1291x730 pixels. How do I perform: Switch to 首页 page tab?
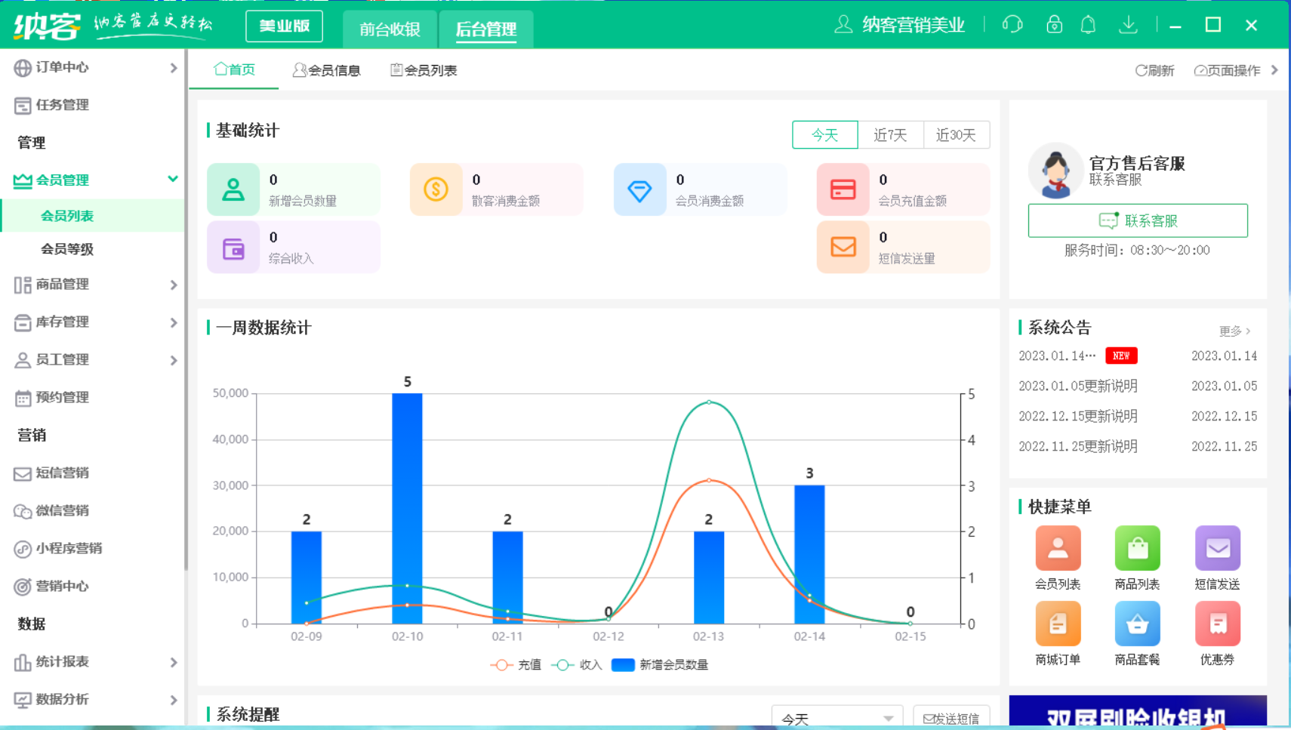pos(234,69)
